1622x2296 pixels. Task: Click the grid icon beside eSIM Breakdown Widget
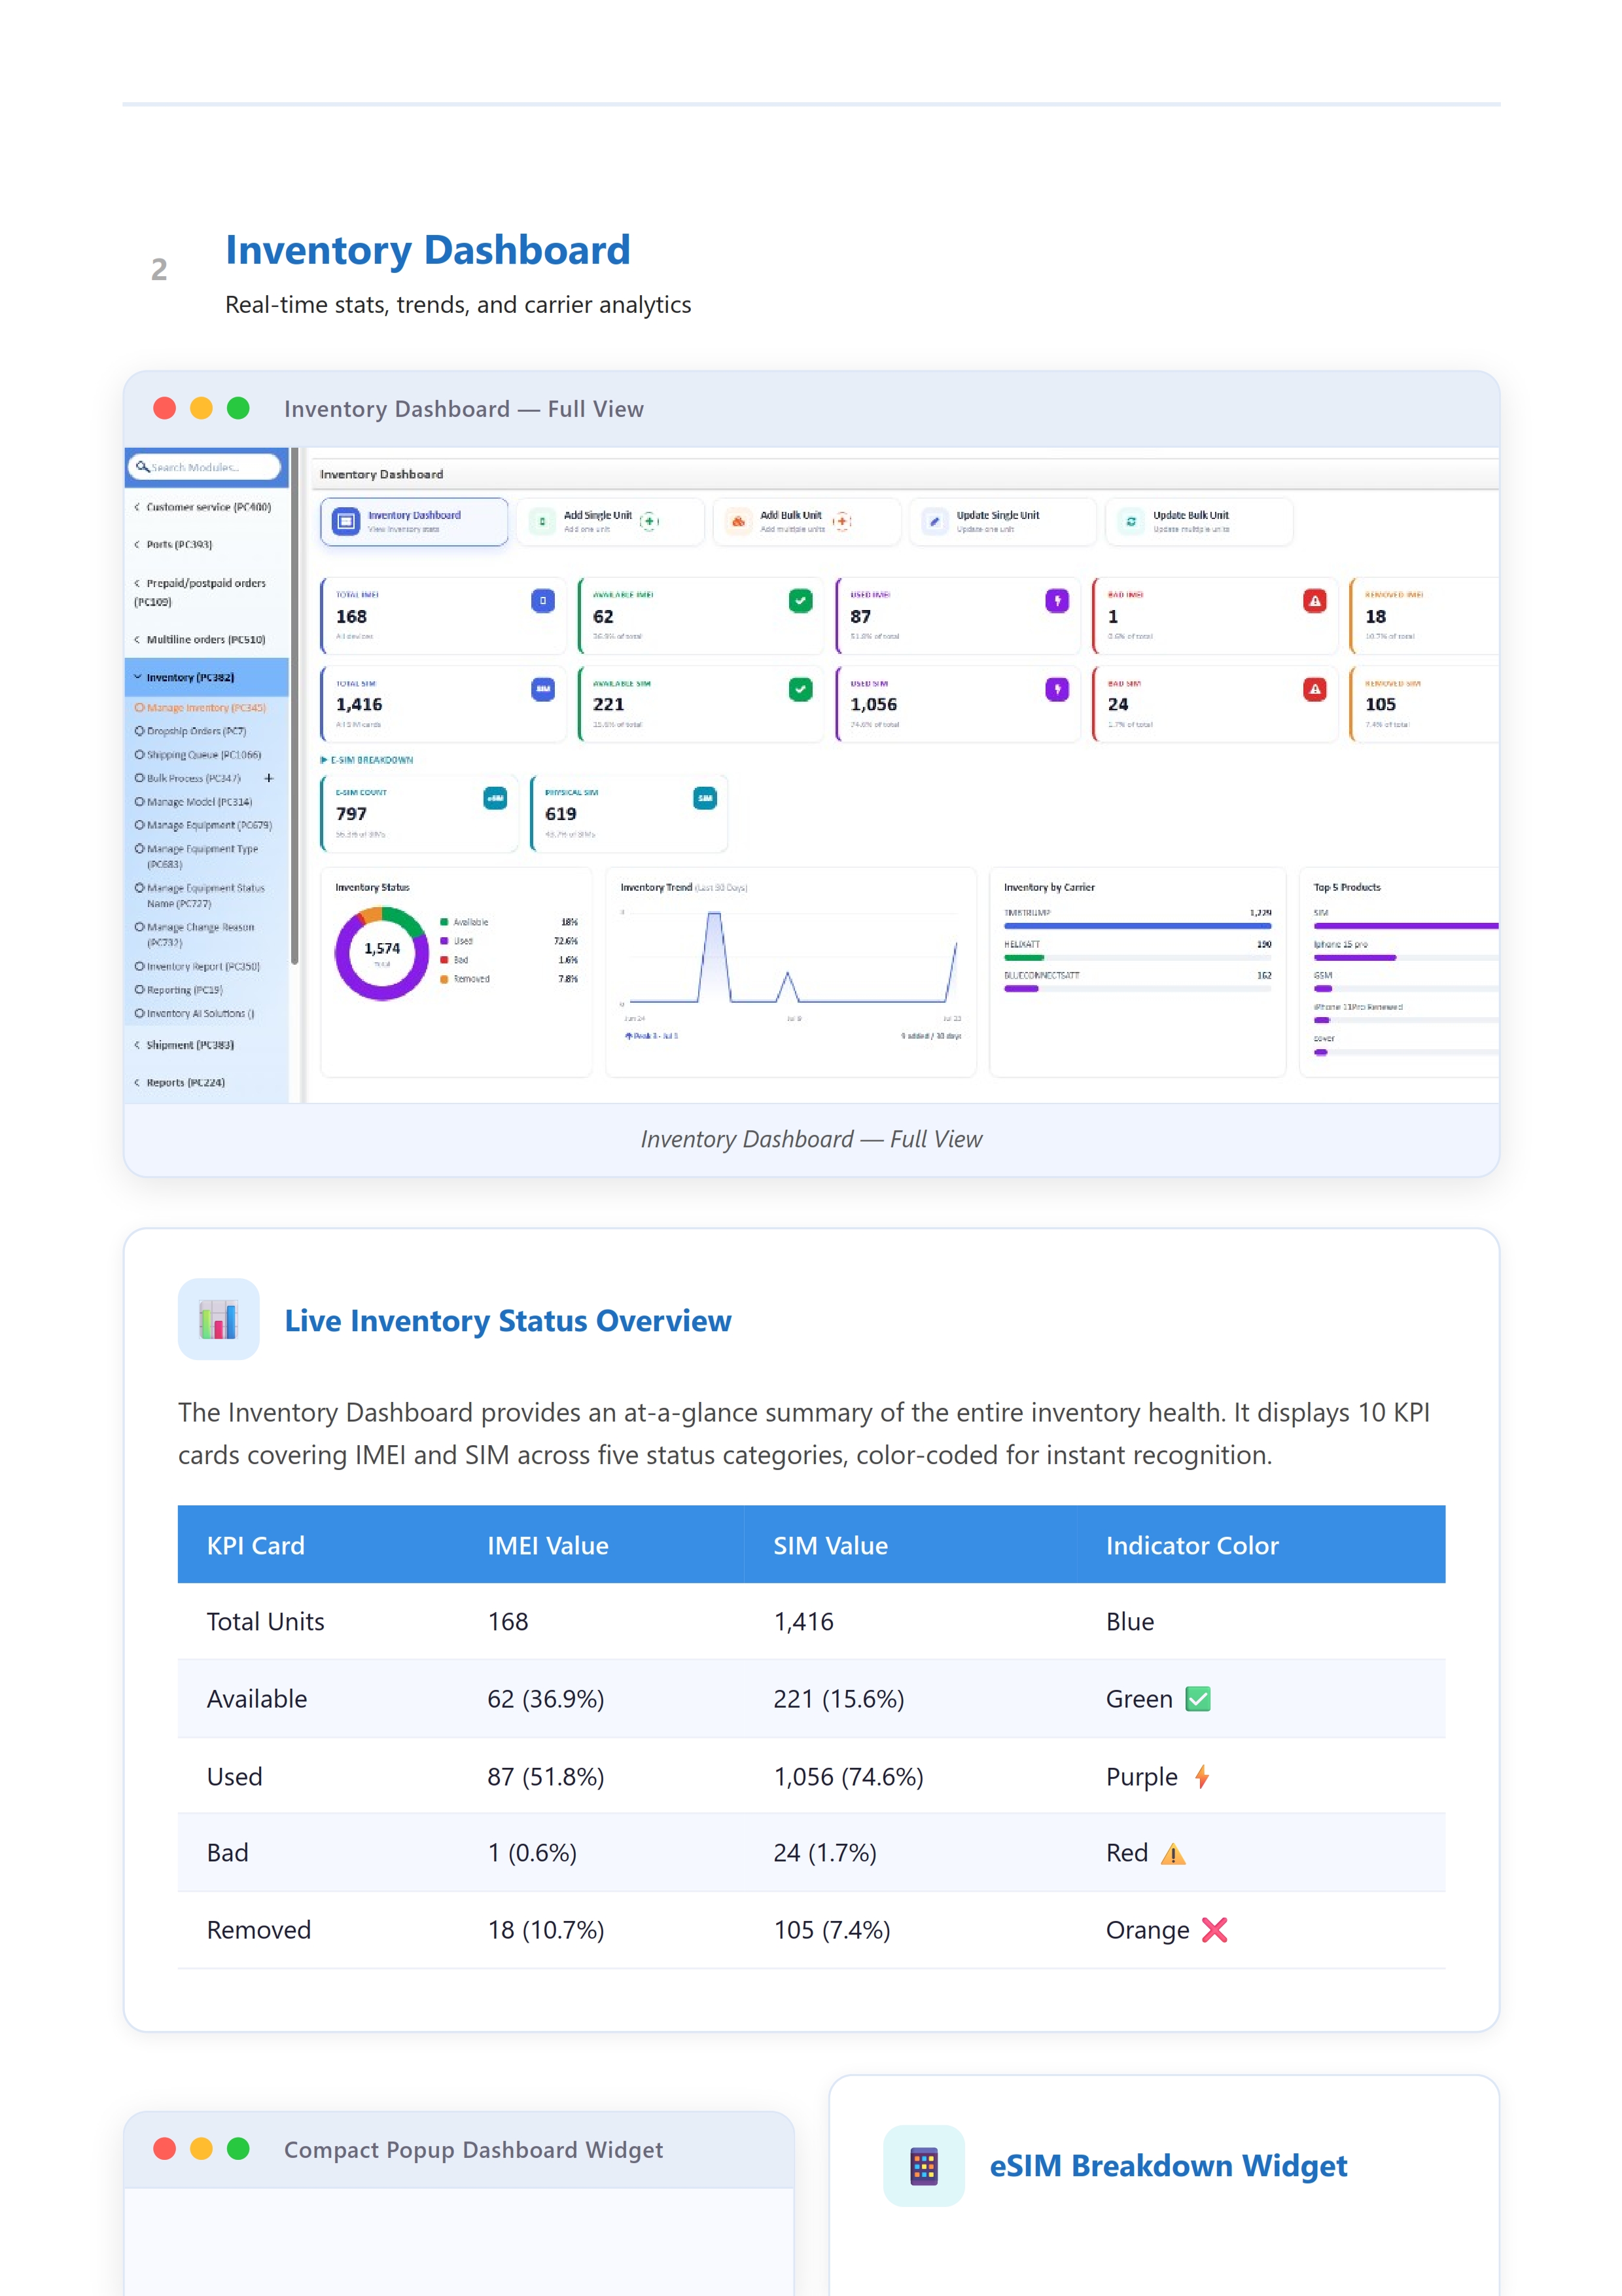(923, 2165)
